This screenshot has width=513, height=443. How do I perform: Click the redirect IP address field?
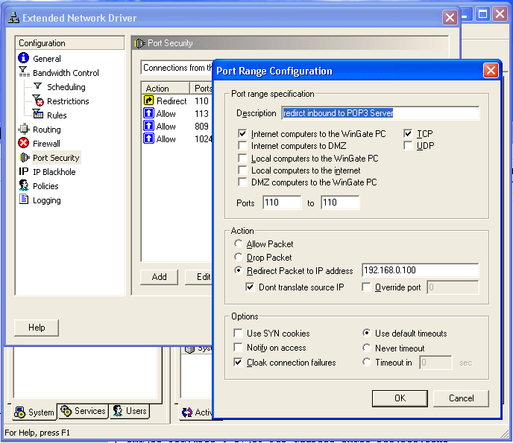click(420, 270)
